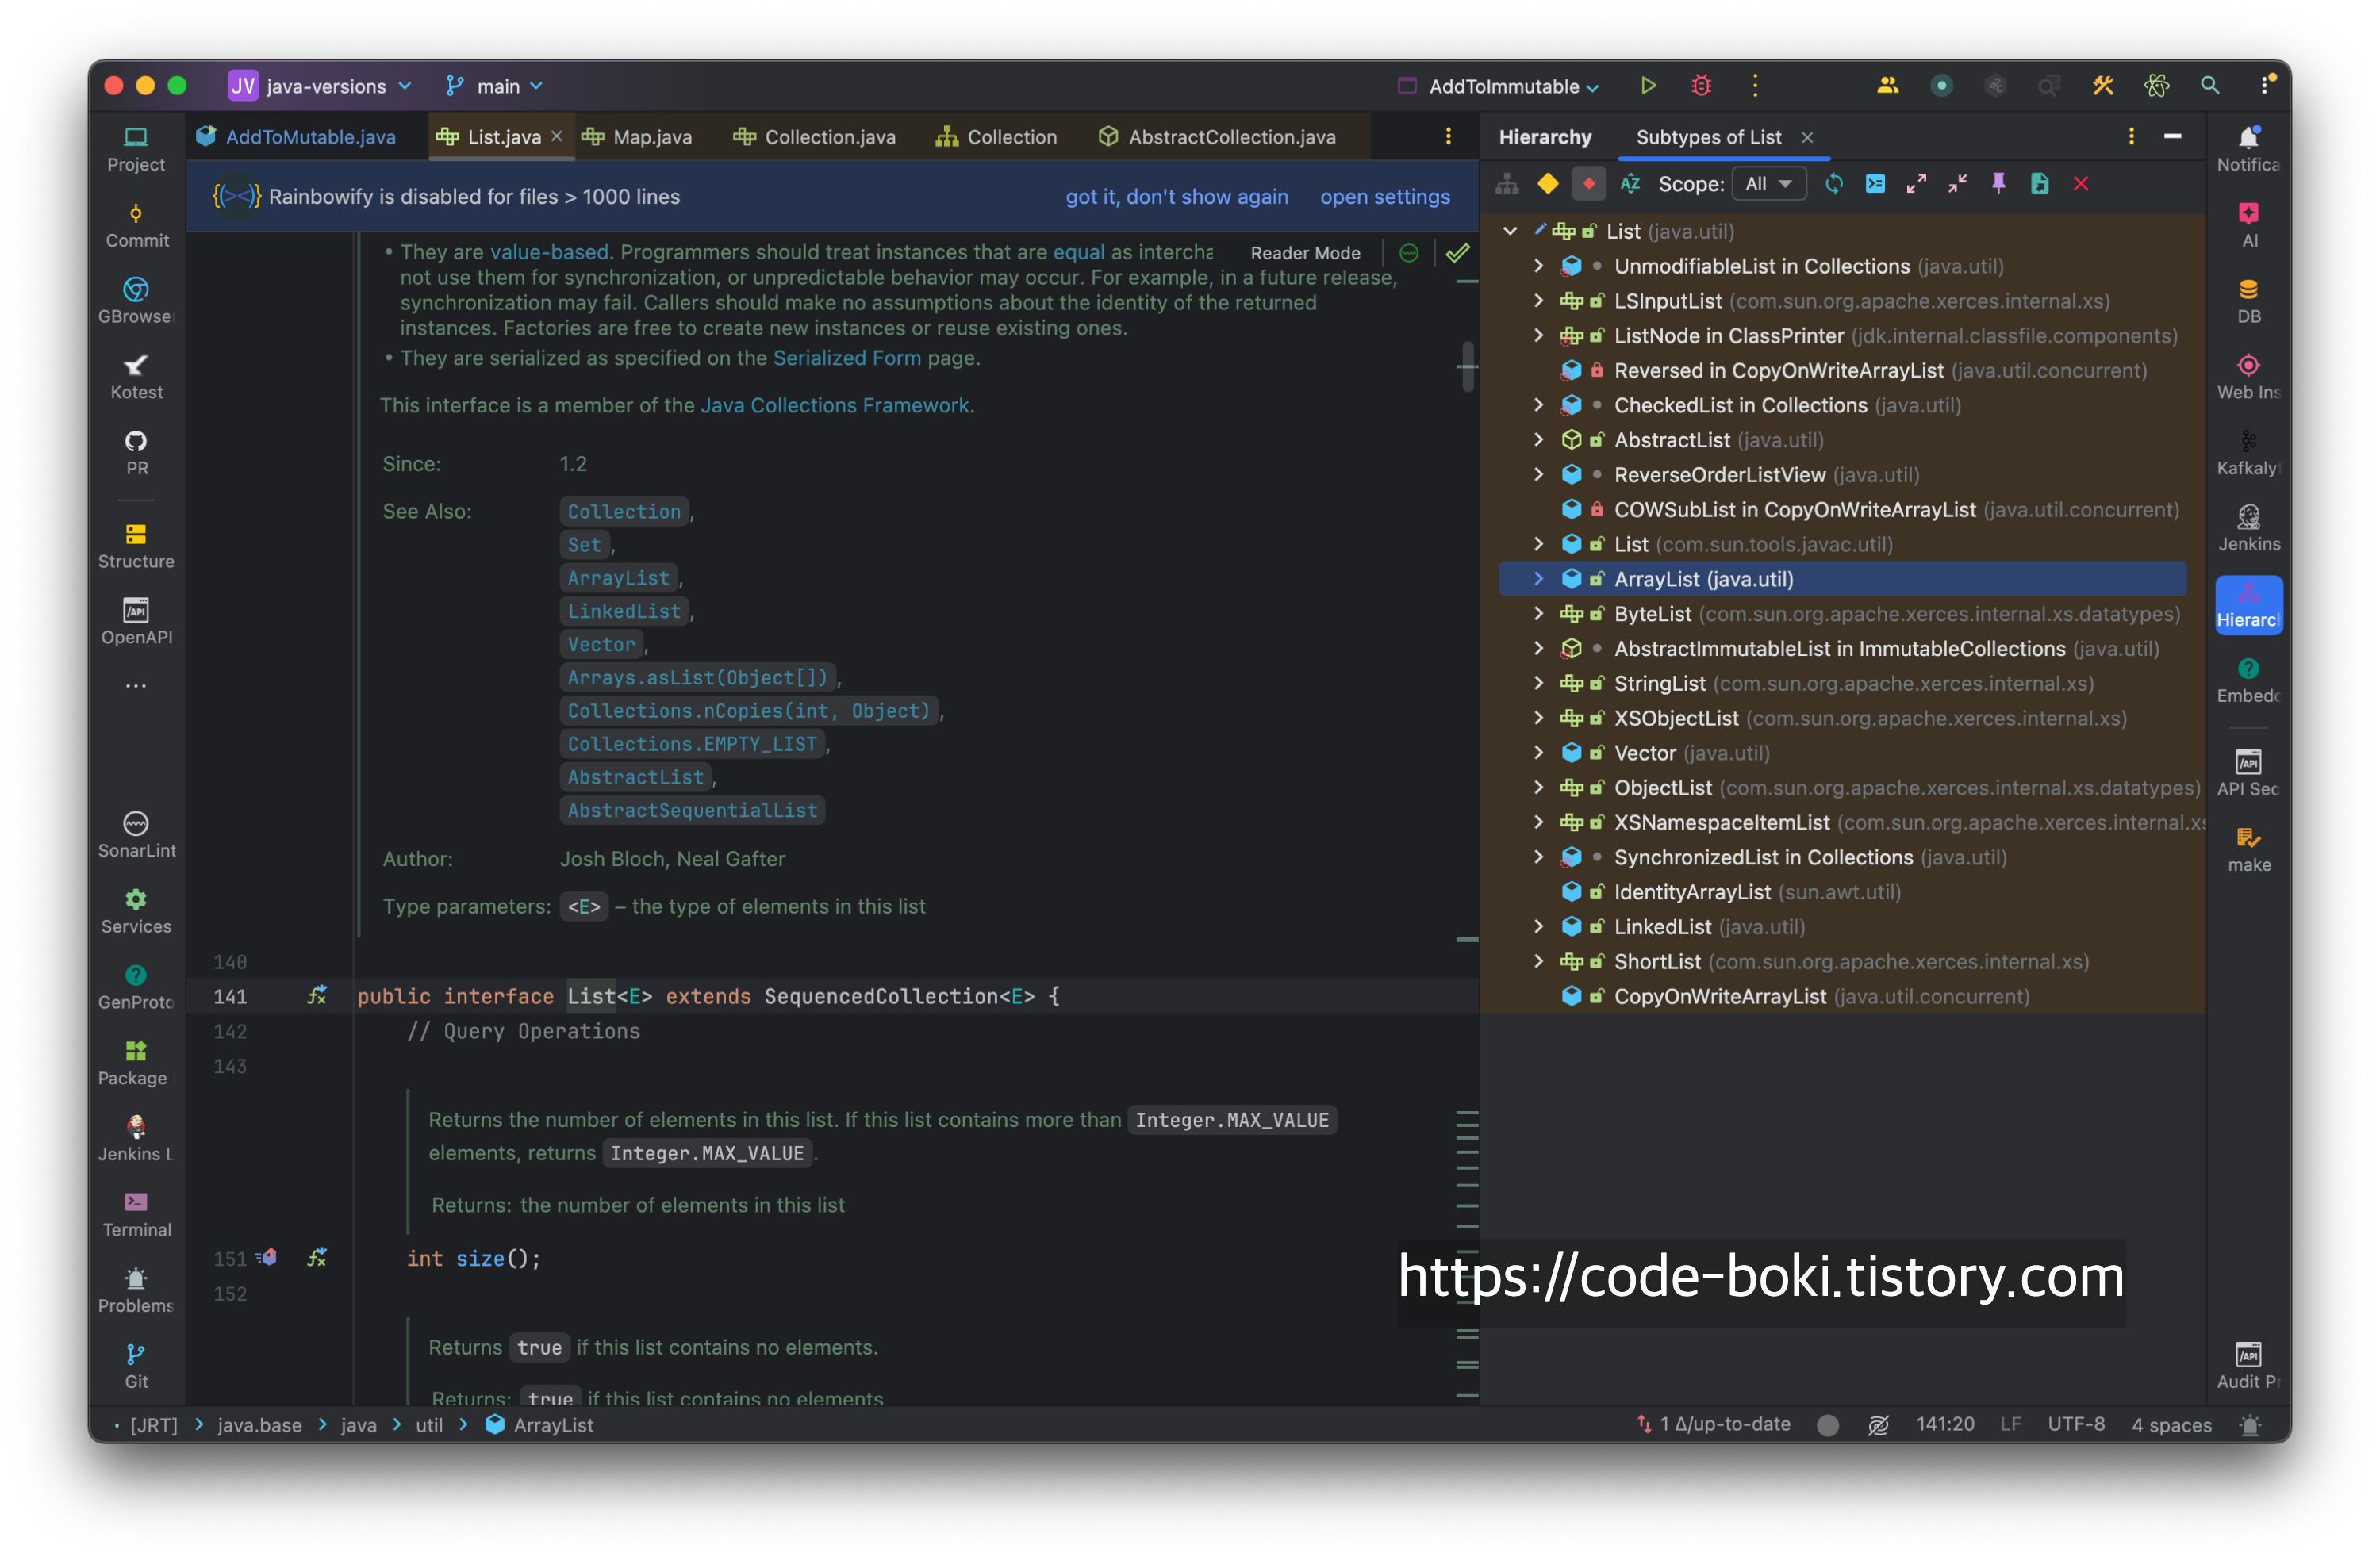Click 'got it, don't show again' link

pos(1176,197)
